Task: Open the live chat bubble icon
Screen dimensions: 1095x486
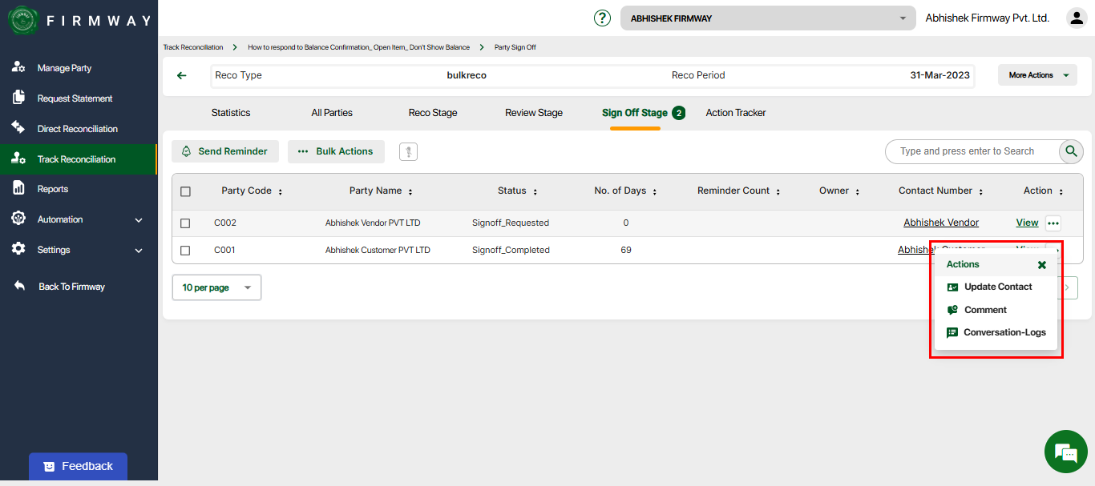Action: coord(1065,452)
